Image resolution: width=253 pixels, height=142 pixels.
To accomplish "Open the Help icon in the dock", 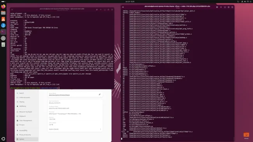I will 3,26.
